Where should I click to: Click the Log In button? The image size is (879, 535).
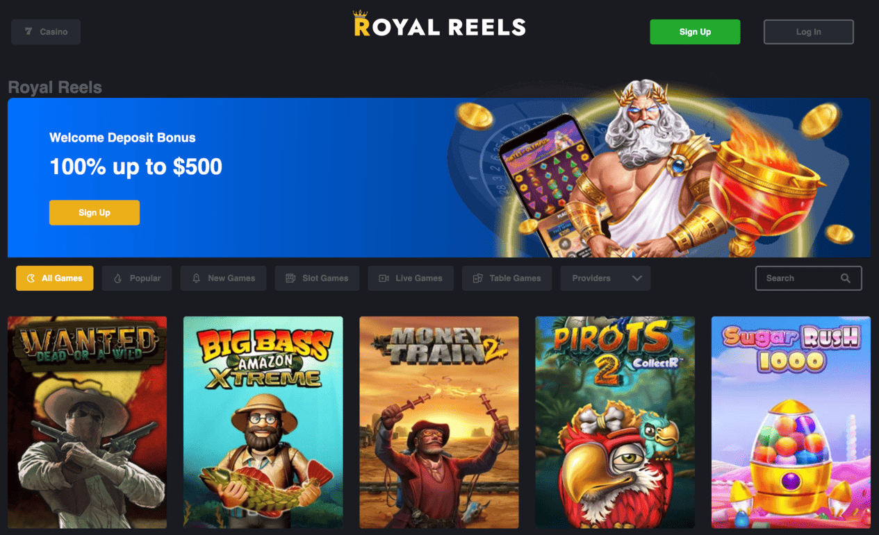[808, 32]
